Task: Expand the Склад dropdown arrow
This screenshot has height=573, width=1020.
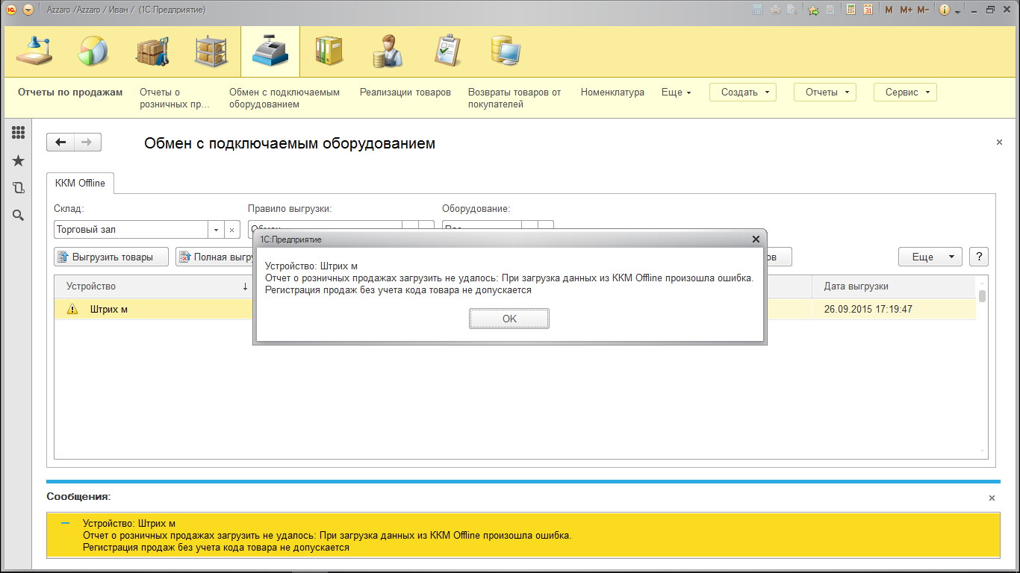Action: click(x=216, y=230)
